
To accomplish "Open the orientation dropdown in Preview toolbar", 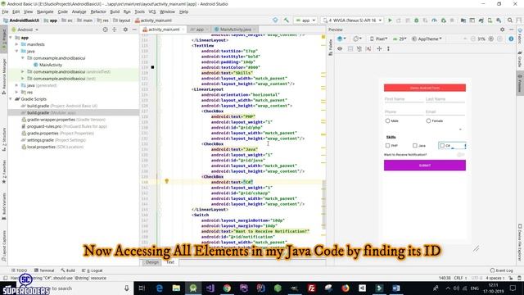I will pos(357,39).
